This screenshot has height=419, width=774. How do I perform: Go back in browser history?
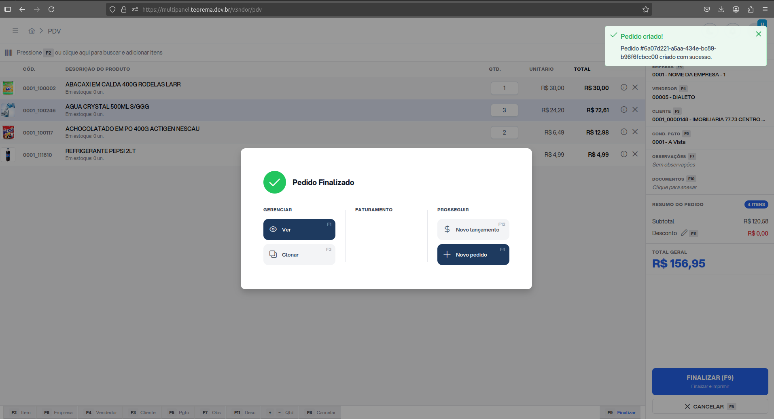click(22, 9)
